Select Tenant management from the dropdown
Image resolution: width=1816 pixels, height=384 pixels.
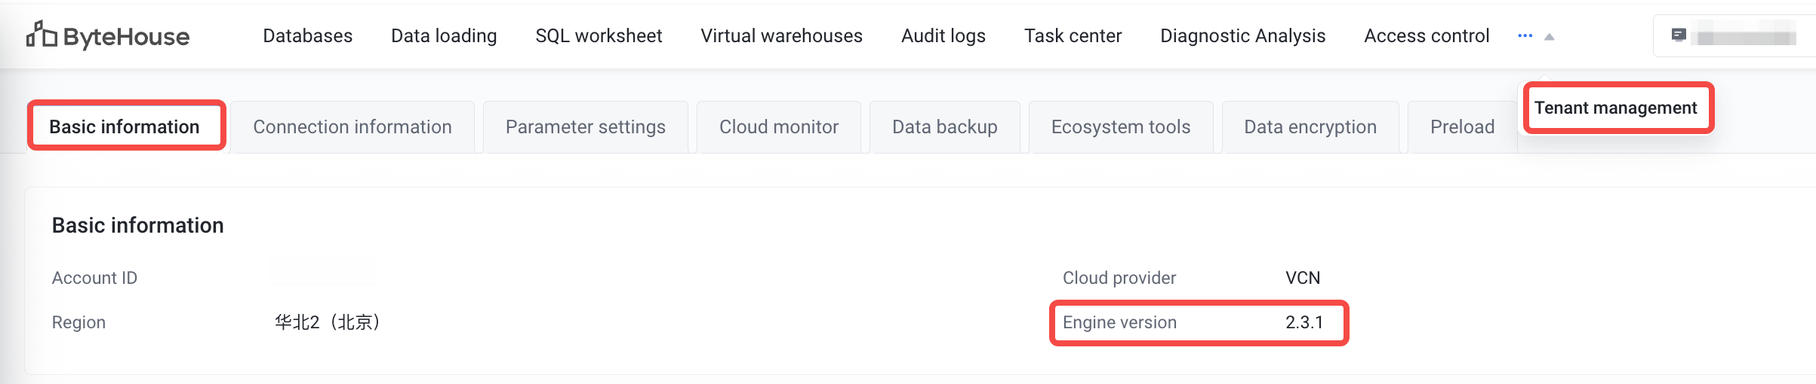1615,108
